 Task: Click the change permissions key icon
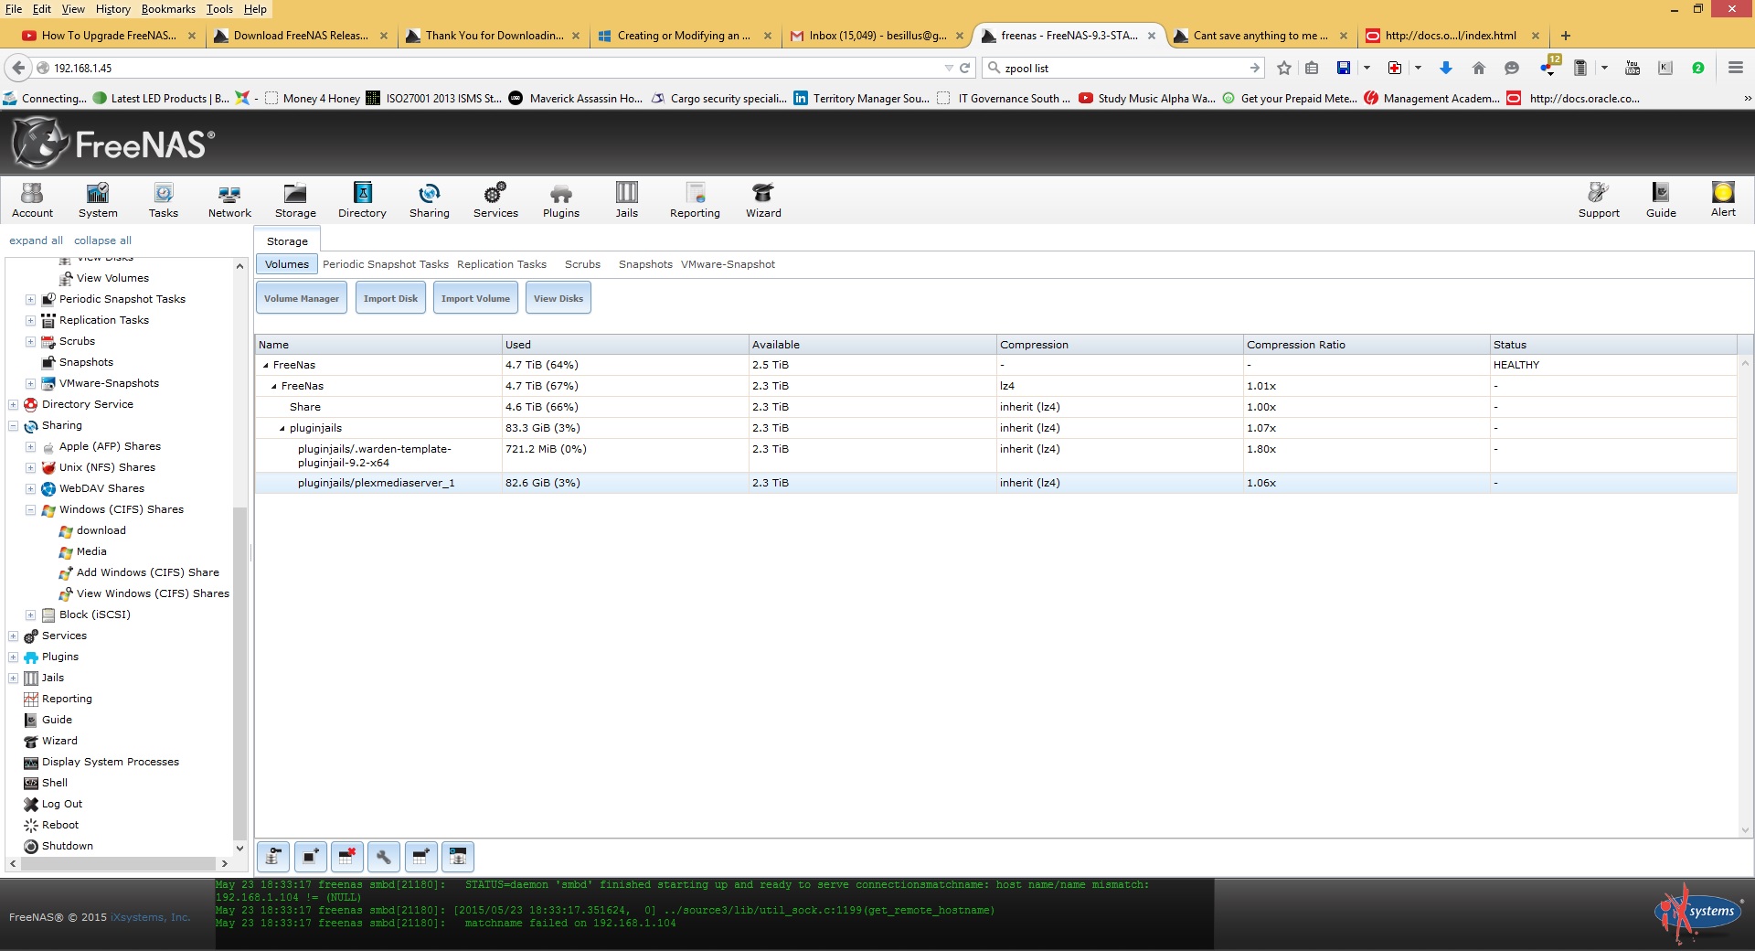[x=273, y=857]
